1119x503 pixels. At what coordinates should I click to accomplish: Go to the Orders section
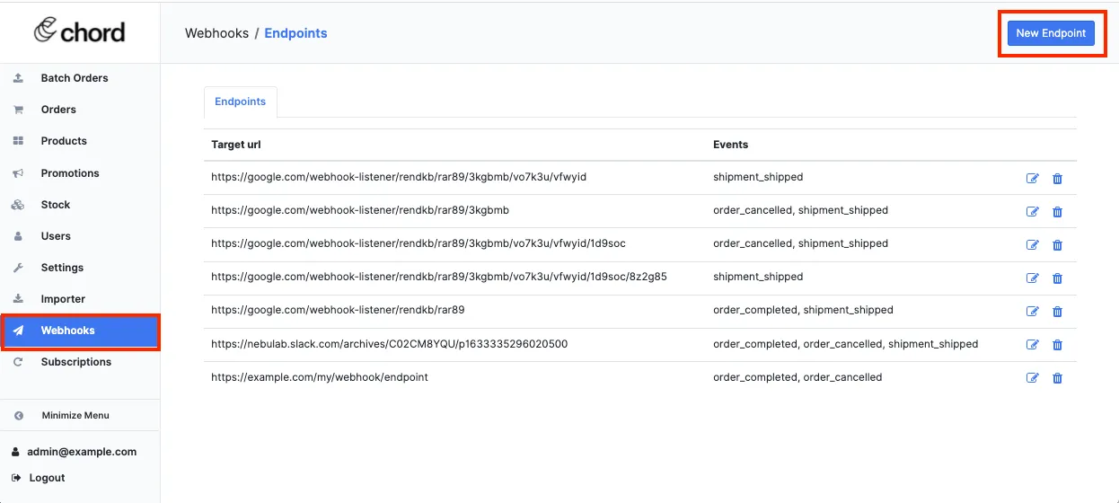coord(80,110)
